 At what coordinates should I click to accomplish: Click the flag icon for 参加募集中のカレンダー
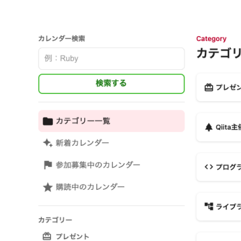[47, 165]
